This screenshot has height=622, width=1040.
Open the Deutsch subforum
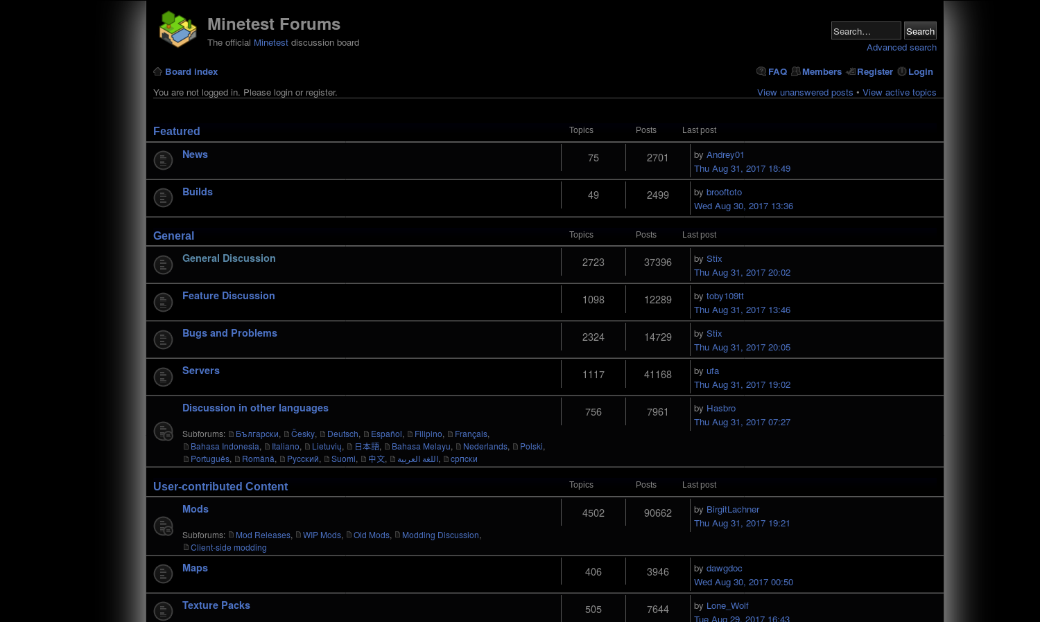click(x=343, y=434)
